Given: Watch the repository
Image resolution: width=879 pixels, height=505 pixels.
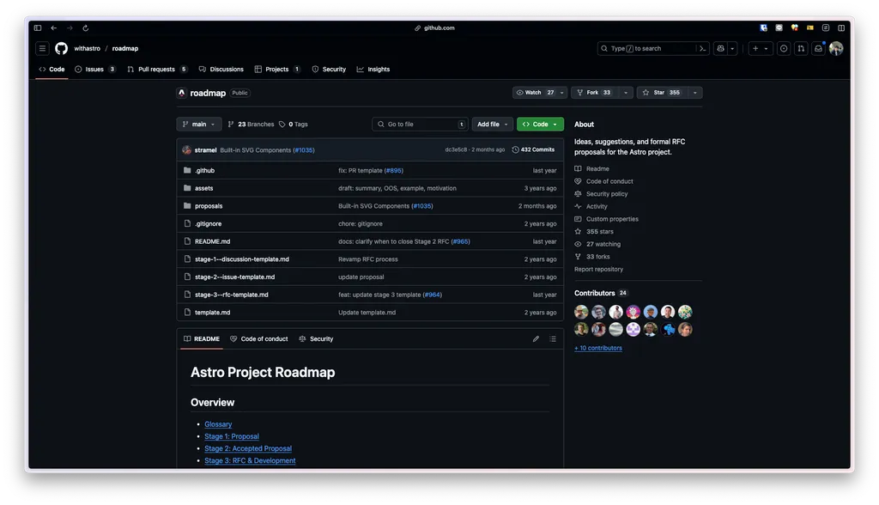Looking at the screenshot, I should 535,93.
